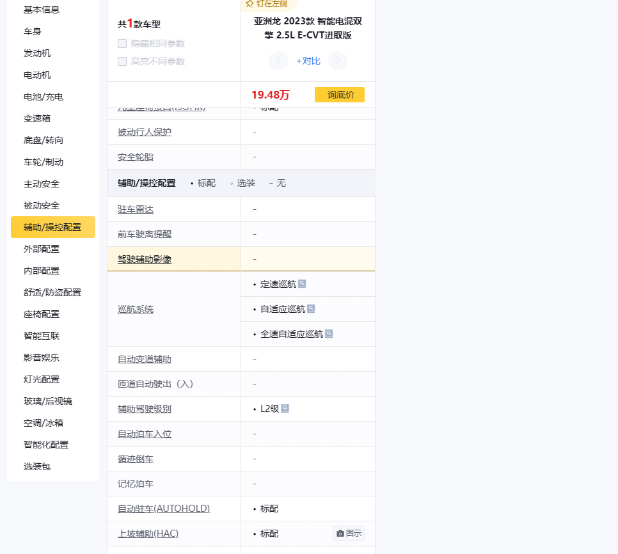Select 灯光配置 sidebar item

42,379
